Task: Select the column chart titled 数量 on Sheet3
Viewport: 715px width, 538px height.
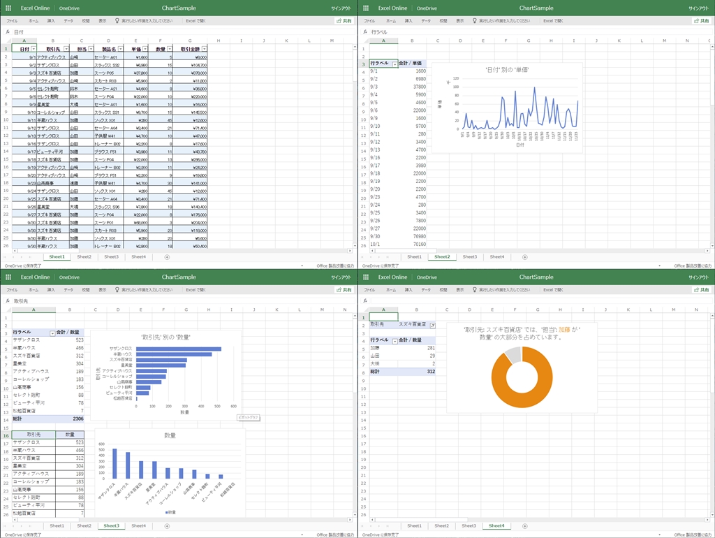Action: pos(170,473)
